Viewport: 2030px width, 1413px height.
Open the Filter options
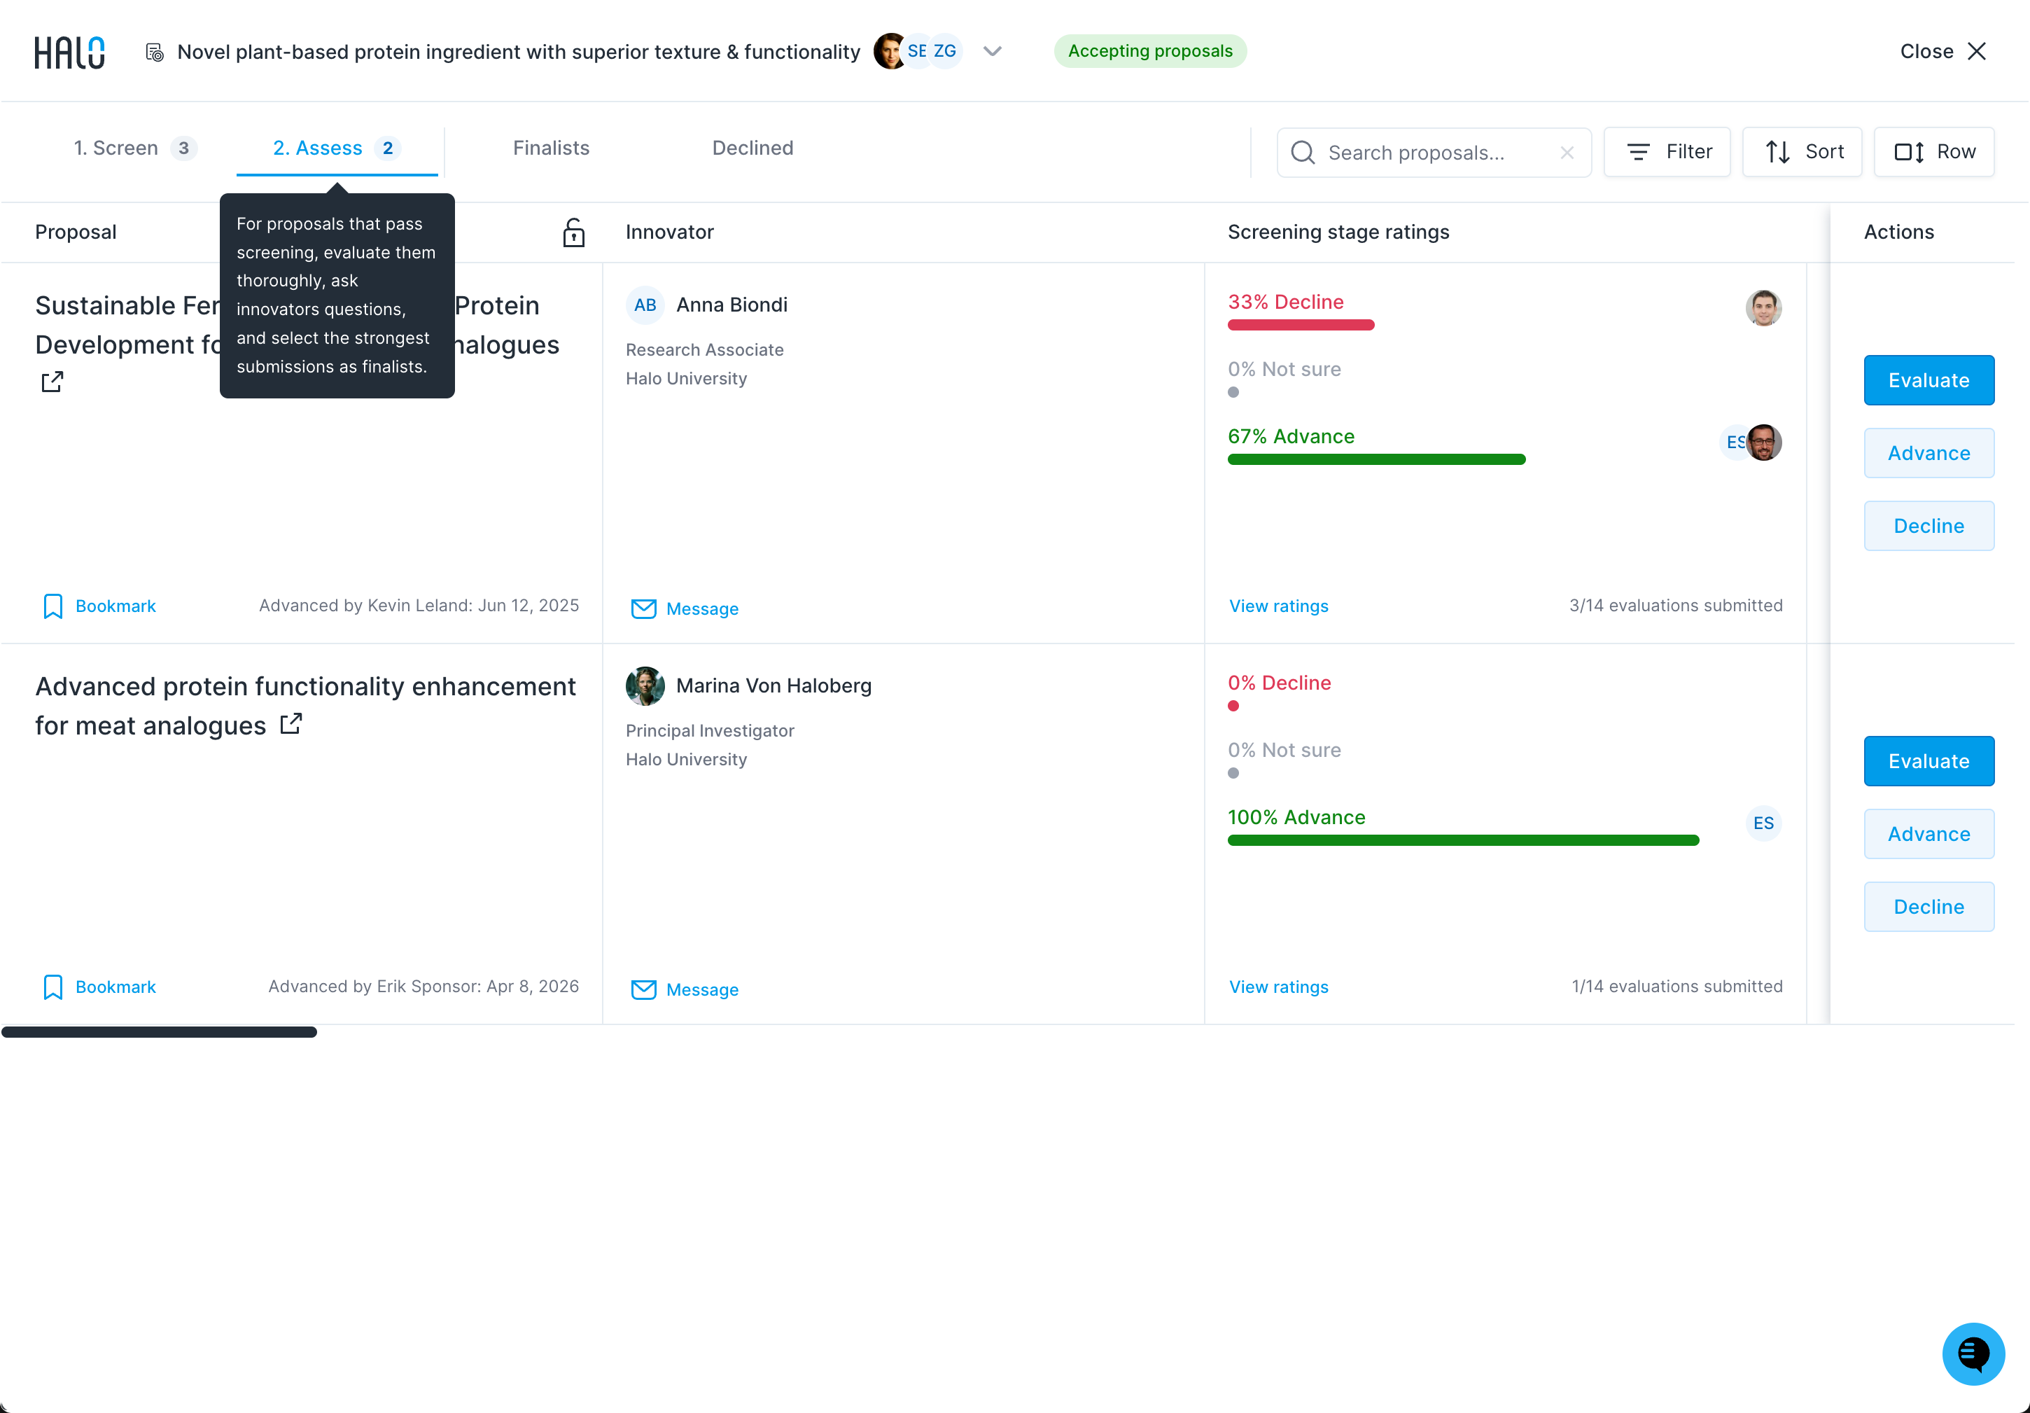click(1667, 152)
